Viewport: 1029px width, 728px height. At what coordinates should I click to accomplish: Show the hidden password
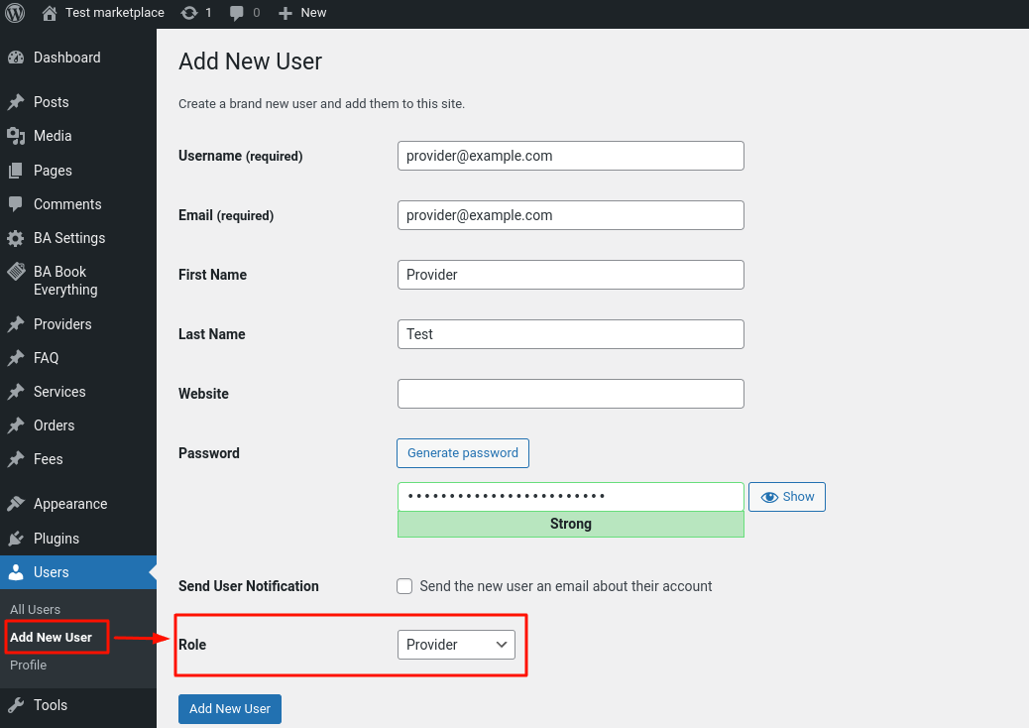787,497
